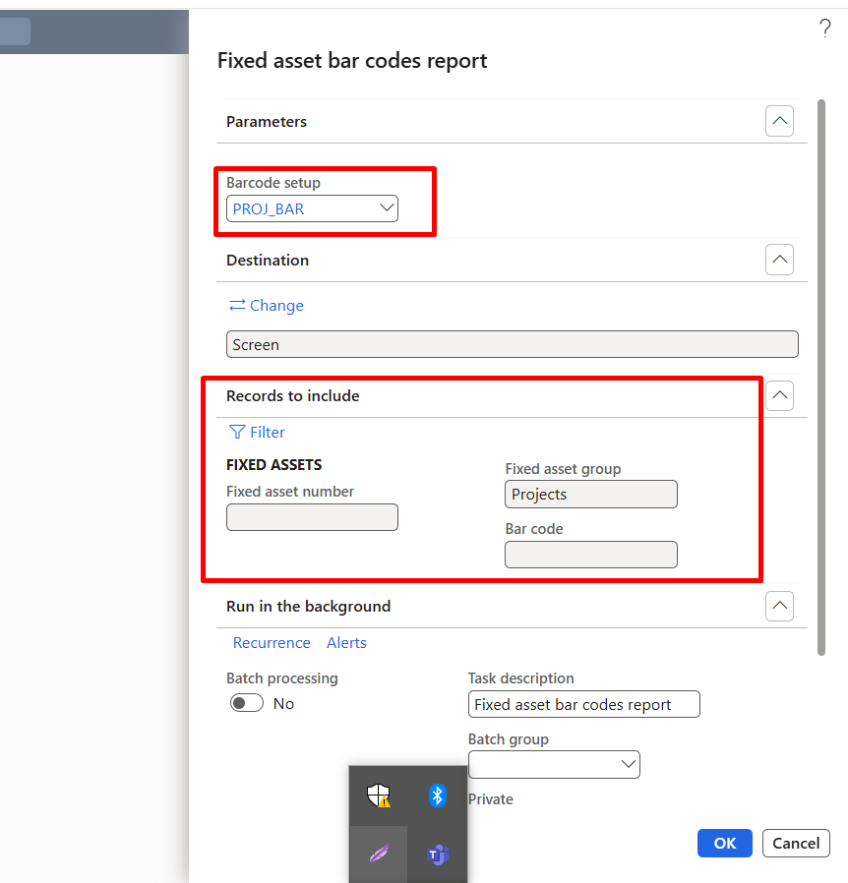Open the Batch group dropdown
Viewport: 848px width, 883px height.
(628, 764)
